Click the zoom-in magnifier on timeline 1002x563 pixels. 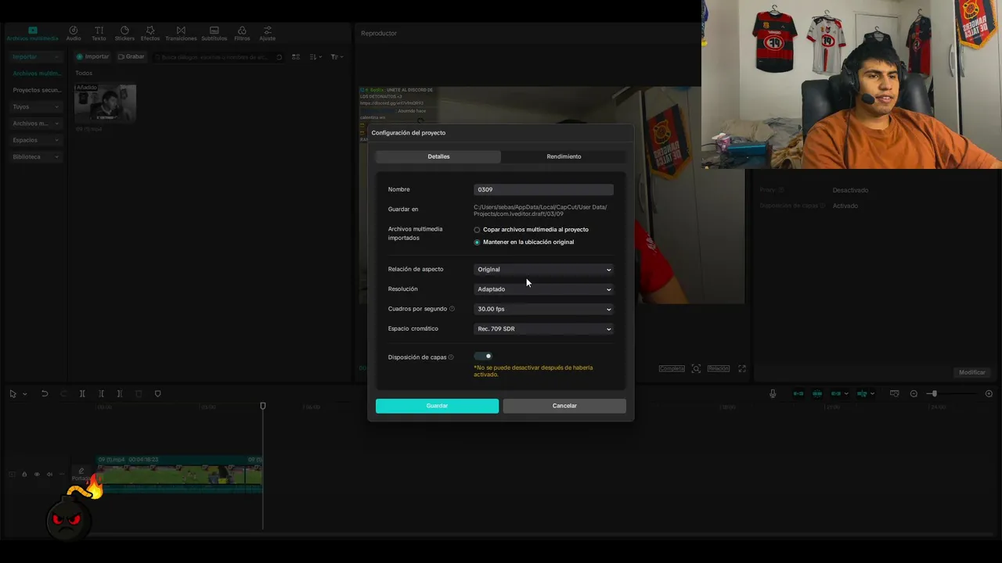989,394
